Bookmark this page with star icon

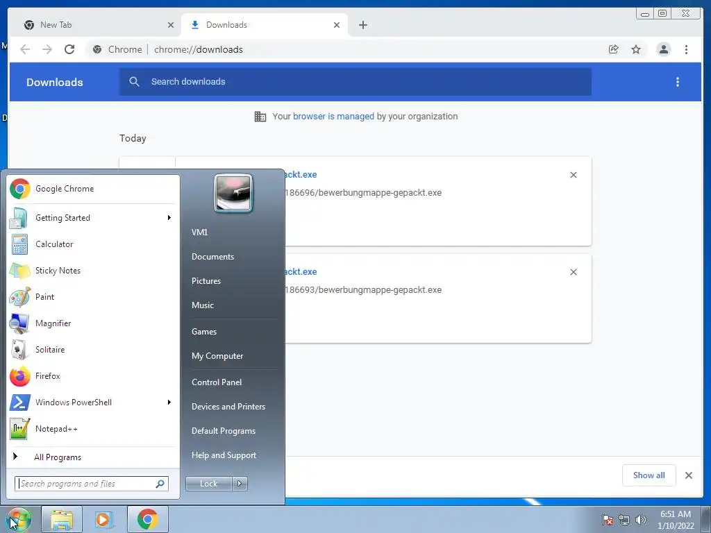[x=636, y=49]
